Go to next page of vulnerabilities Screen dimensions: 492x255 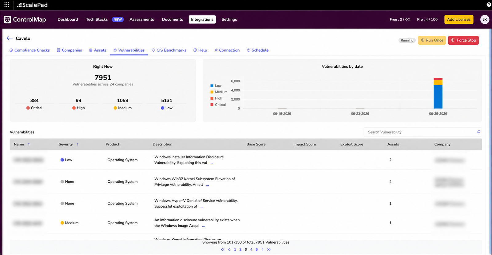pyautogui.click(x=262, y=249)
